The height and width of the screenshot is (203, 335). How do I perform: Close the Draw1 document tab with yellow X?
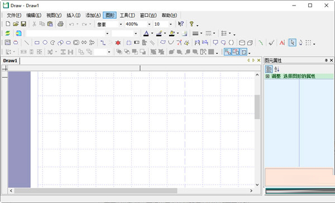click(259, 60)
